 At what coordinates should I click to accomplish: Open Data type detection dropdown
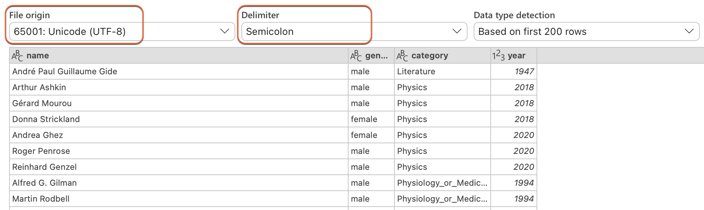[587, 31]
